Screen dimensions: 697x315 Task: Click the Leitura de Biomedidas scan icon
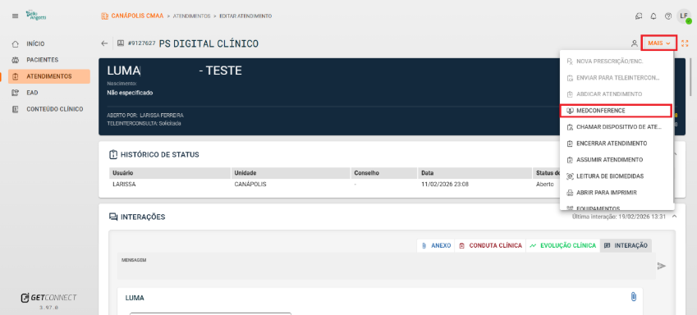click(570, 176)
